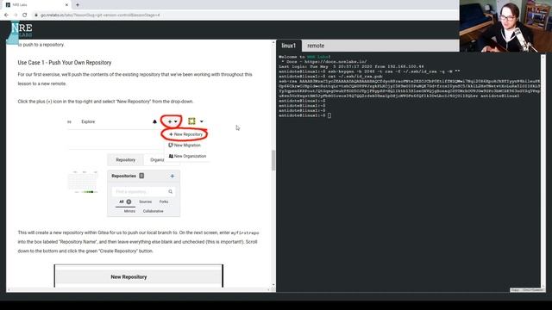Click the plus dropdown in the Gitea screenshot

[172, 121]
